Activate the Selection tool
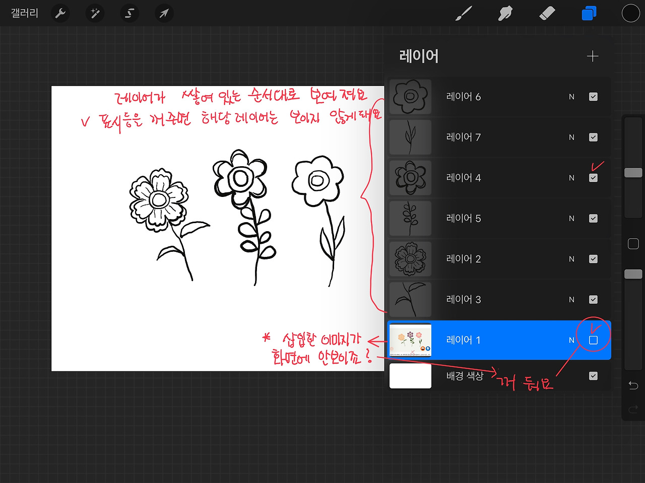Viewport: 645px width, 483px height. pyautogui.click(x=130, y=13)
